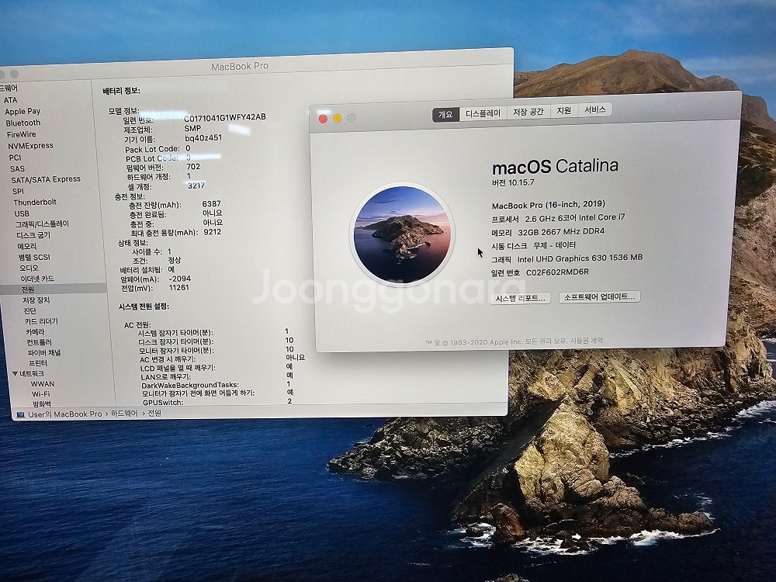
Task: Select Wi-Fi under 네트워크
Action: pyautogui.click(x=41, y=394)
